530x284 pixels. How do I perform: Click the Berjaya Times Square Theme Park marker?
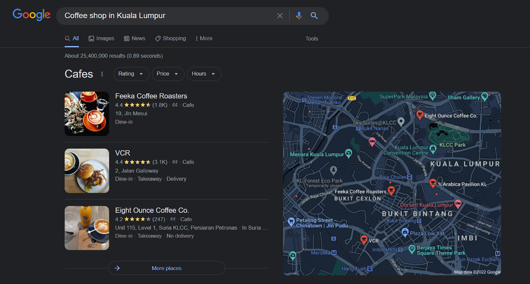click(x=412, y=249)
